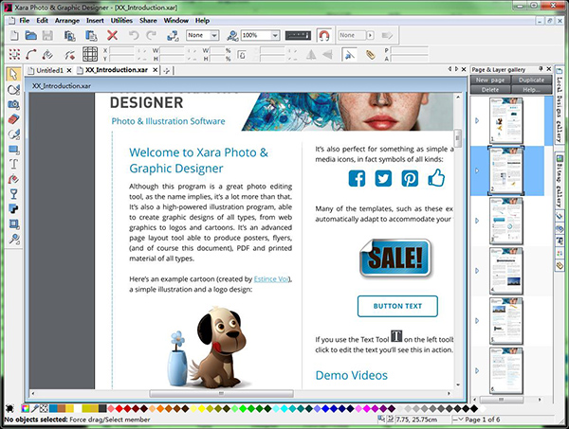Click the price tag icon in infobar
This screenshot has width=569, height=429.
370,55
